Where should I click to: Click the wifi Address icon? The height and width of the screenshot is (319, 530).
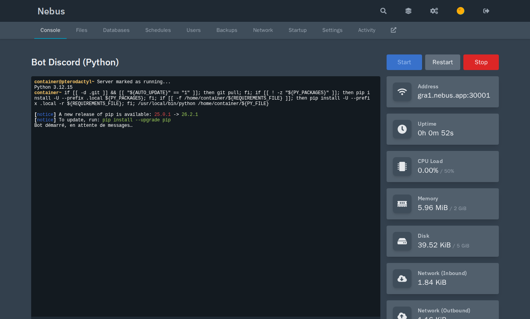pos(402,92)
